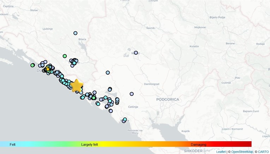Select the lone circle northwest of Podgorica label
This screenshot has width=270, height=154.
tap(132, 94)
